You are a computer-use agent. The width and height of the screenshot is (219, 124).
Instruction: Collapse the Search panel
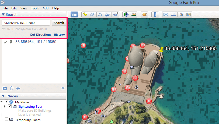[3, 14]
